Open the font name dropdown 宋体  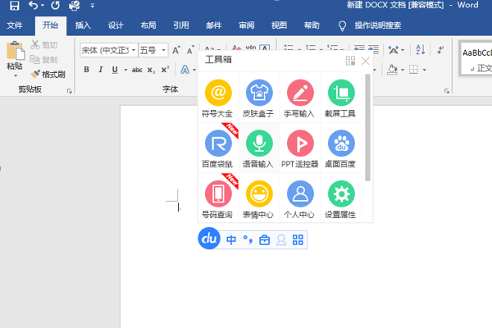134,50
